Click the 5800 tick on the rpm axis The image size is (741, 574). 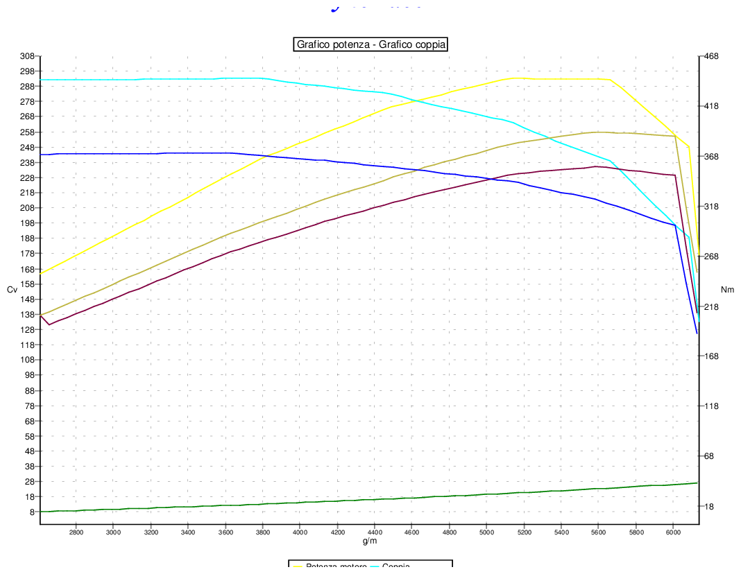pyautogui.click(x=636, y=532)
